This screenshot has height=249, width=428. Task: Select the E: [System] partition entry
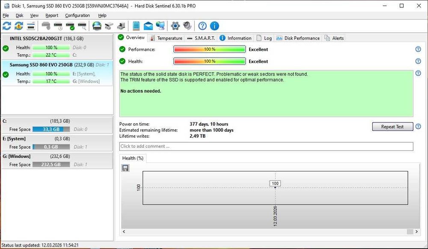[57, 143]
